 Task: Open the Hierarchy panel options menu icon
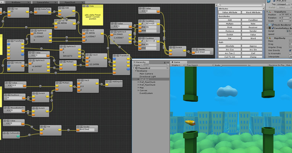pyautogui.click(x=167, y=62)
